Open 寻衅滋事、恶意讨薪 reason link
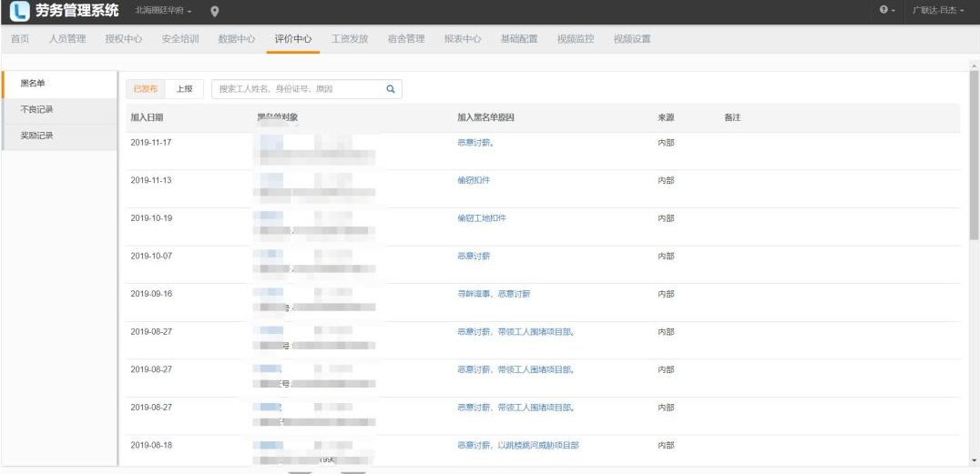The image size is (980, 474). [494, 294]
